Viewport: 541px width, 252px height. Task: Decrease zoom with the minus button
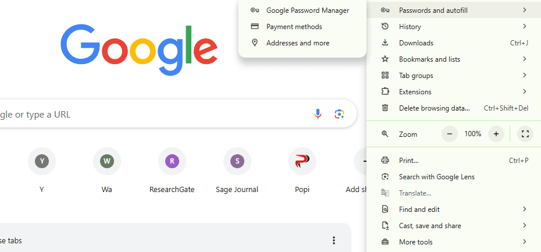click(x=450, y=134)
